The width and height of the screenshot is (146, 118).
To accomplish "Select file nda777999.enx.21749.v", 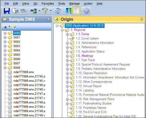I will [29, 115].
